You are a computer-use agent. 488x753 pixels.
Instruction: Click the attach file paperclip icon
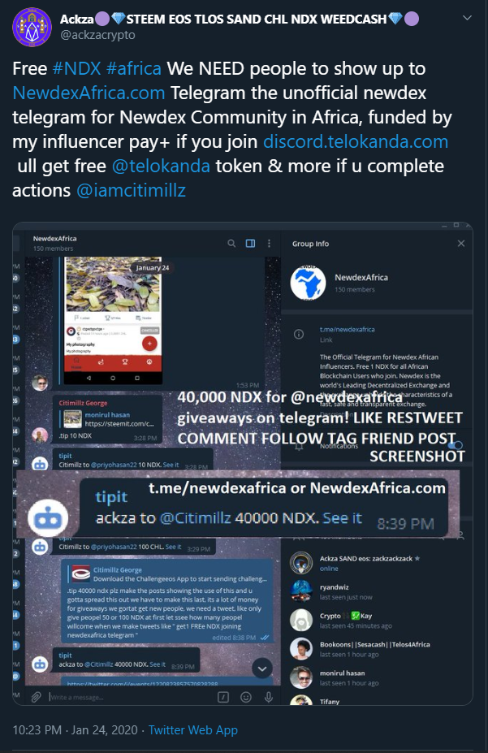(37, 697)
